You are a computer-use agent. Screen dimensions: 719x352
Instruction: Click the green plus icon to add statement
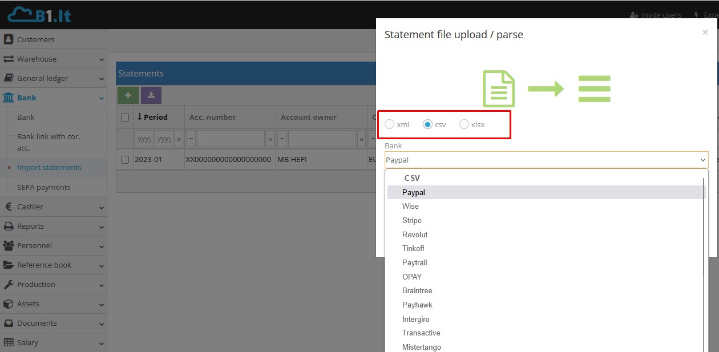127,95
